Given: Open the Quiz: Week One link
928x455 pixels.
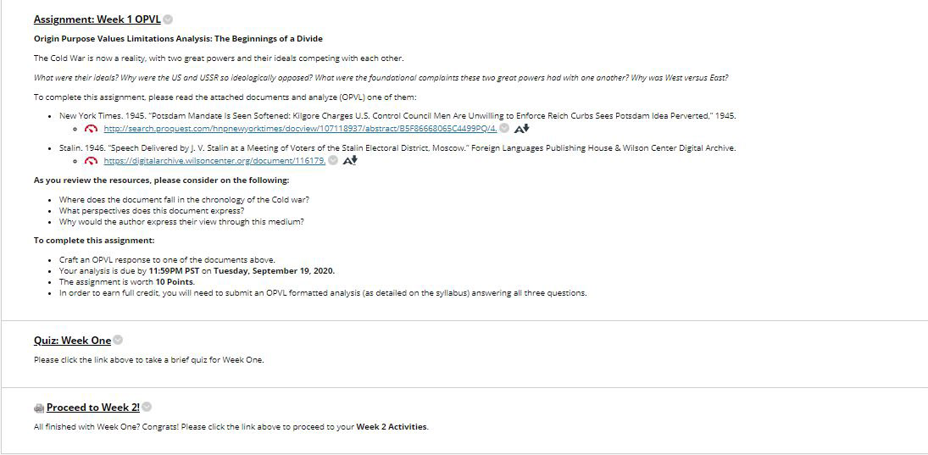Looking at the screenshot, I should (x=72, y=341).
